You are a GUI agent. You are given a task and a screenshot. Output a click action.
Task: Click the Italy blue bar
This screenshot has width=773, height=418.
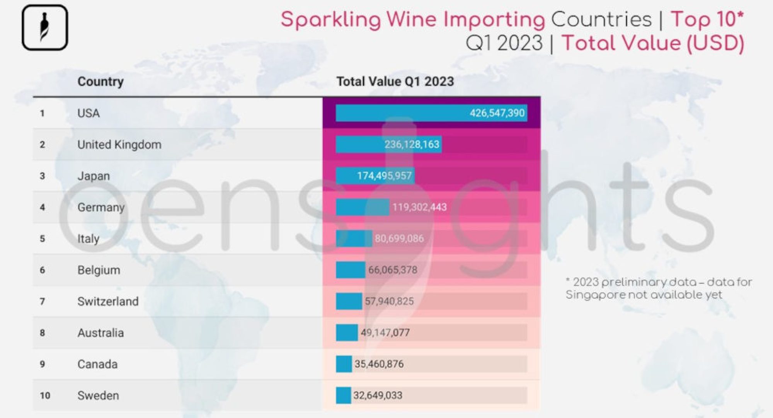(354, 239)
